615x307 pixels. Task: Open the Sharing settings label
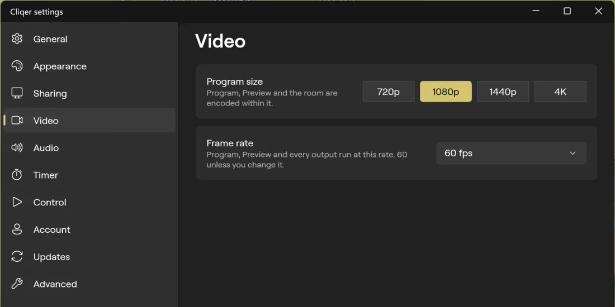point(50,94)
